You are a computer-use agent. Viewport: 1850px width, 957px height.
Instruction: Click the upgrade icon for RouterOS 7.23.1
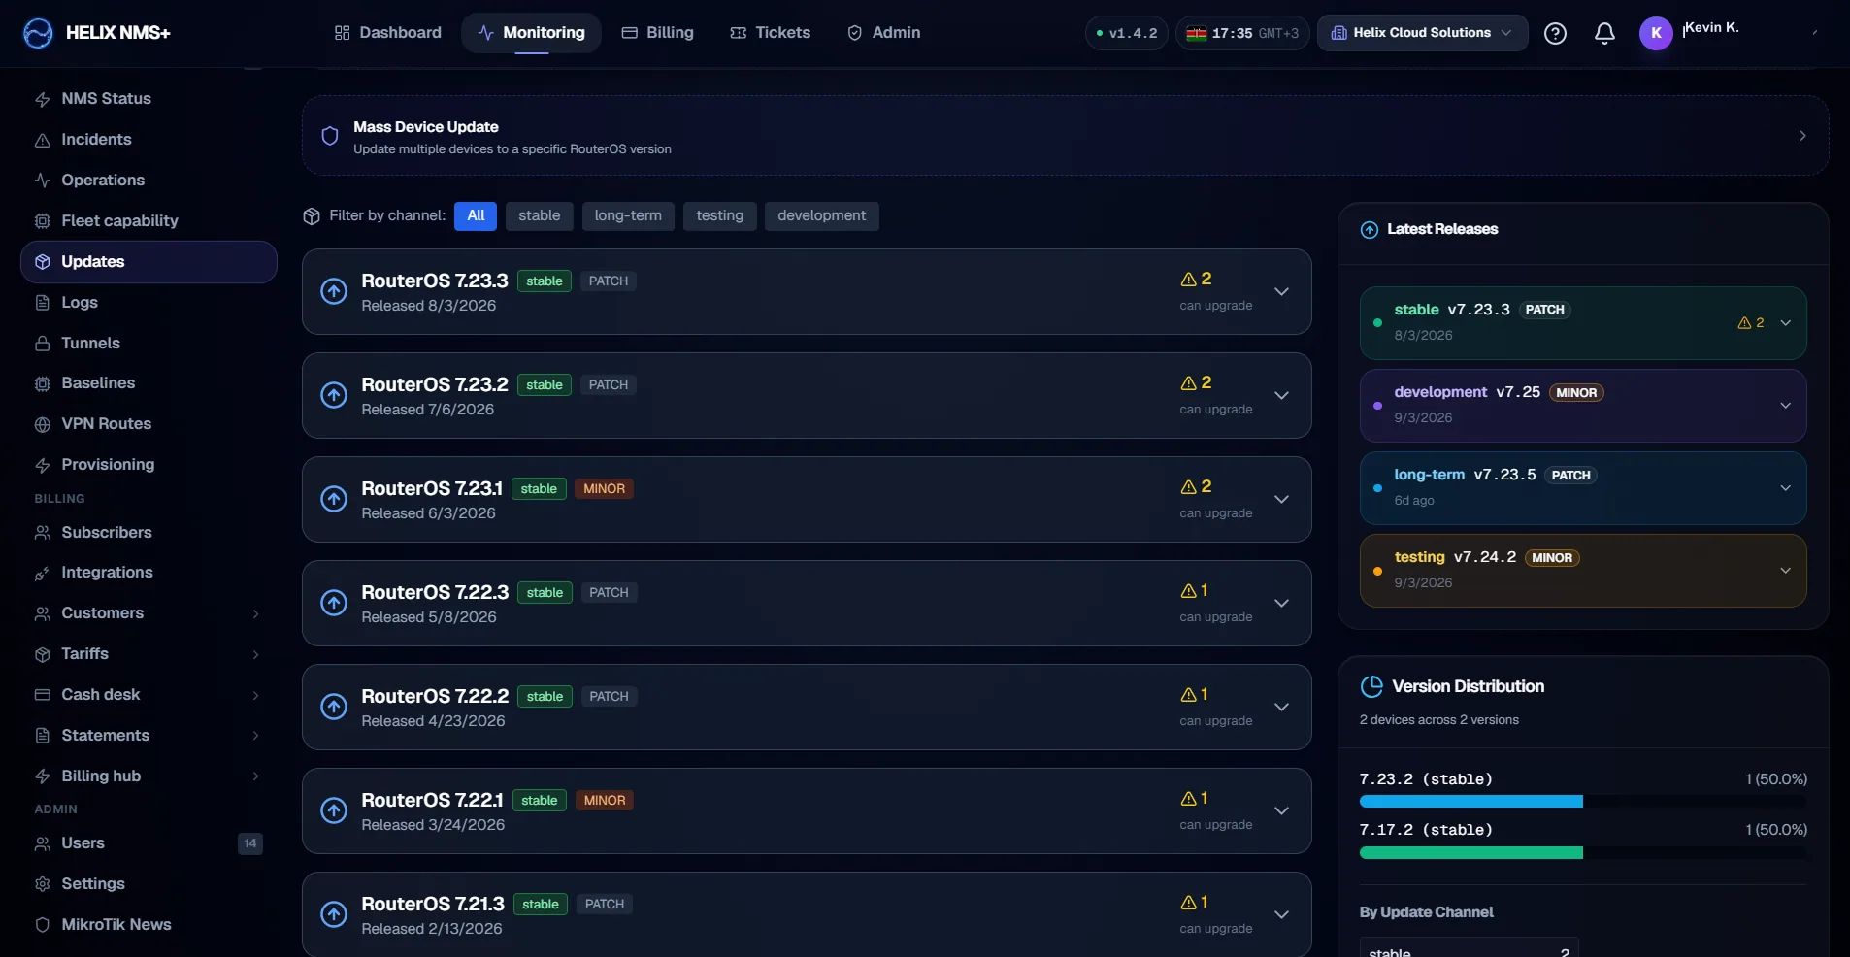tap(334, 499)
